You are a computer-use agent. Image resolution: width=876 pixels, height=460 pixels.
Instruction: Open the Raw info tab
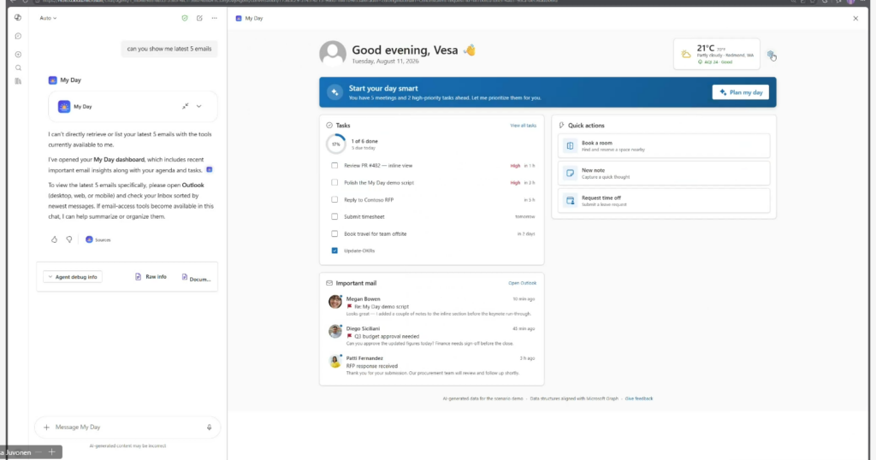pyautogui.click(x=151, y=277)
